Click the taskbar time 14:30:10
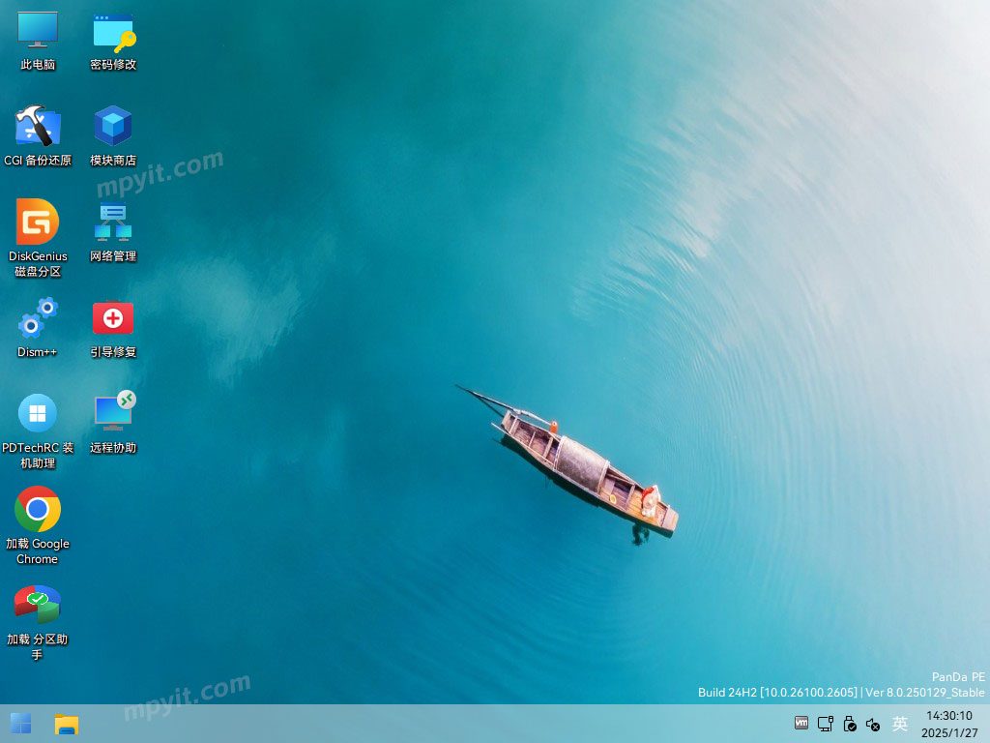Screen dimensions: 990x743 (949, 715)
